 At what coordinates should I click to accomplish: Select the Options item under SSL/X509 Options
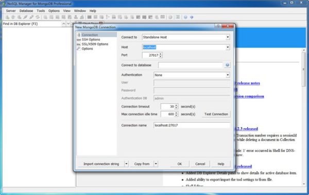tap(87, 49)
